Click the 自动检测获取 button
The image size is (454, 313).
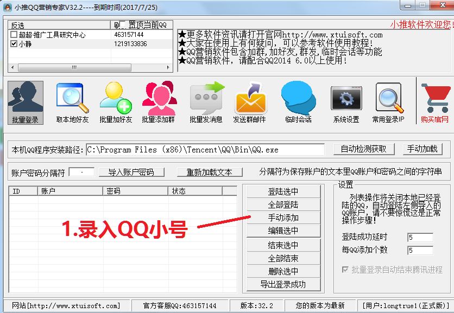[x=364, y=149]
